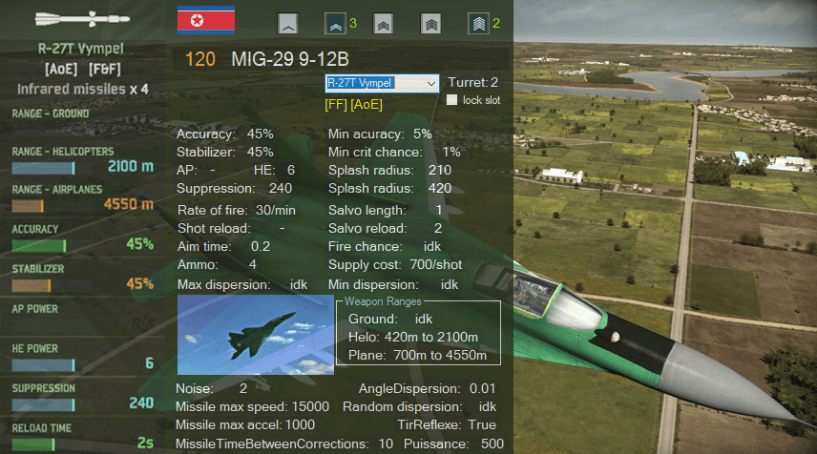The height and width of the screenshot is (454, 817).
Task: Click the Min acuracy: 5% text
Action: click(380, 134)
